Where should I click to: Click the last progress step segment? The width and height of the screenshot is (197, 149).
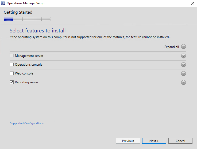46,19
